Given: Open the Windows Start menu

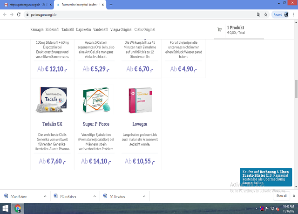Looking at the screenshot, I should (x=6, y=209).
